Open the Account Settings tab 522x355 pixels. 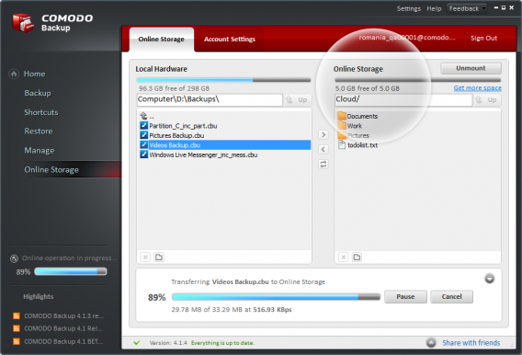[x=230, y=40]
